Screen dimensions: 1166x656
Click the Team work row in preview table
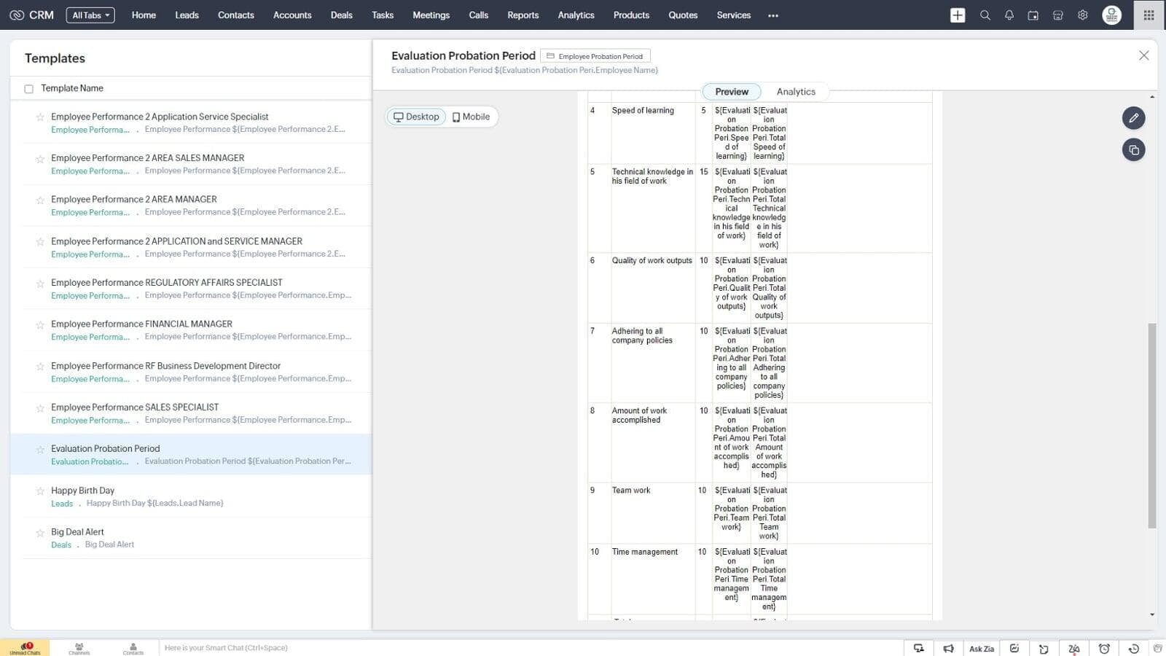pyautogui.click(x=760, y=513)
